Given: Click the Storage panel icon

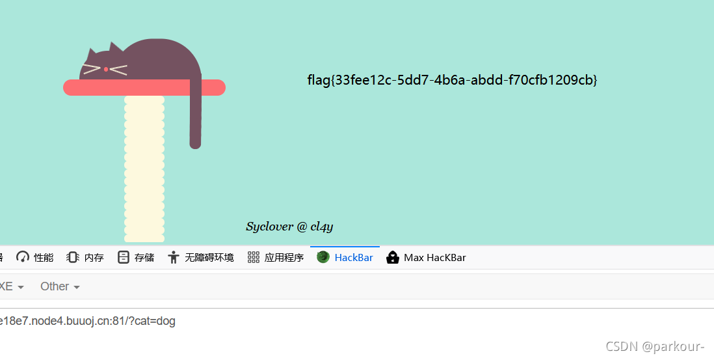Looking at the screenshot, I should coord(123,257).
